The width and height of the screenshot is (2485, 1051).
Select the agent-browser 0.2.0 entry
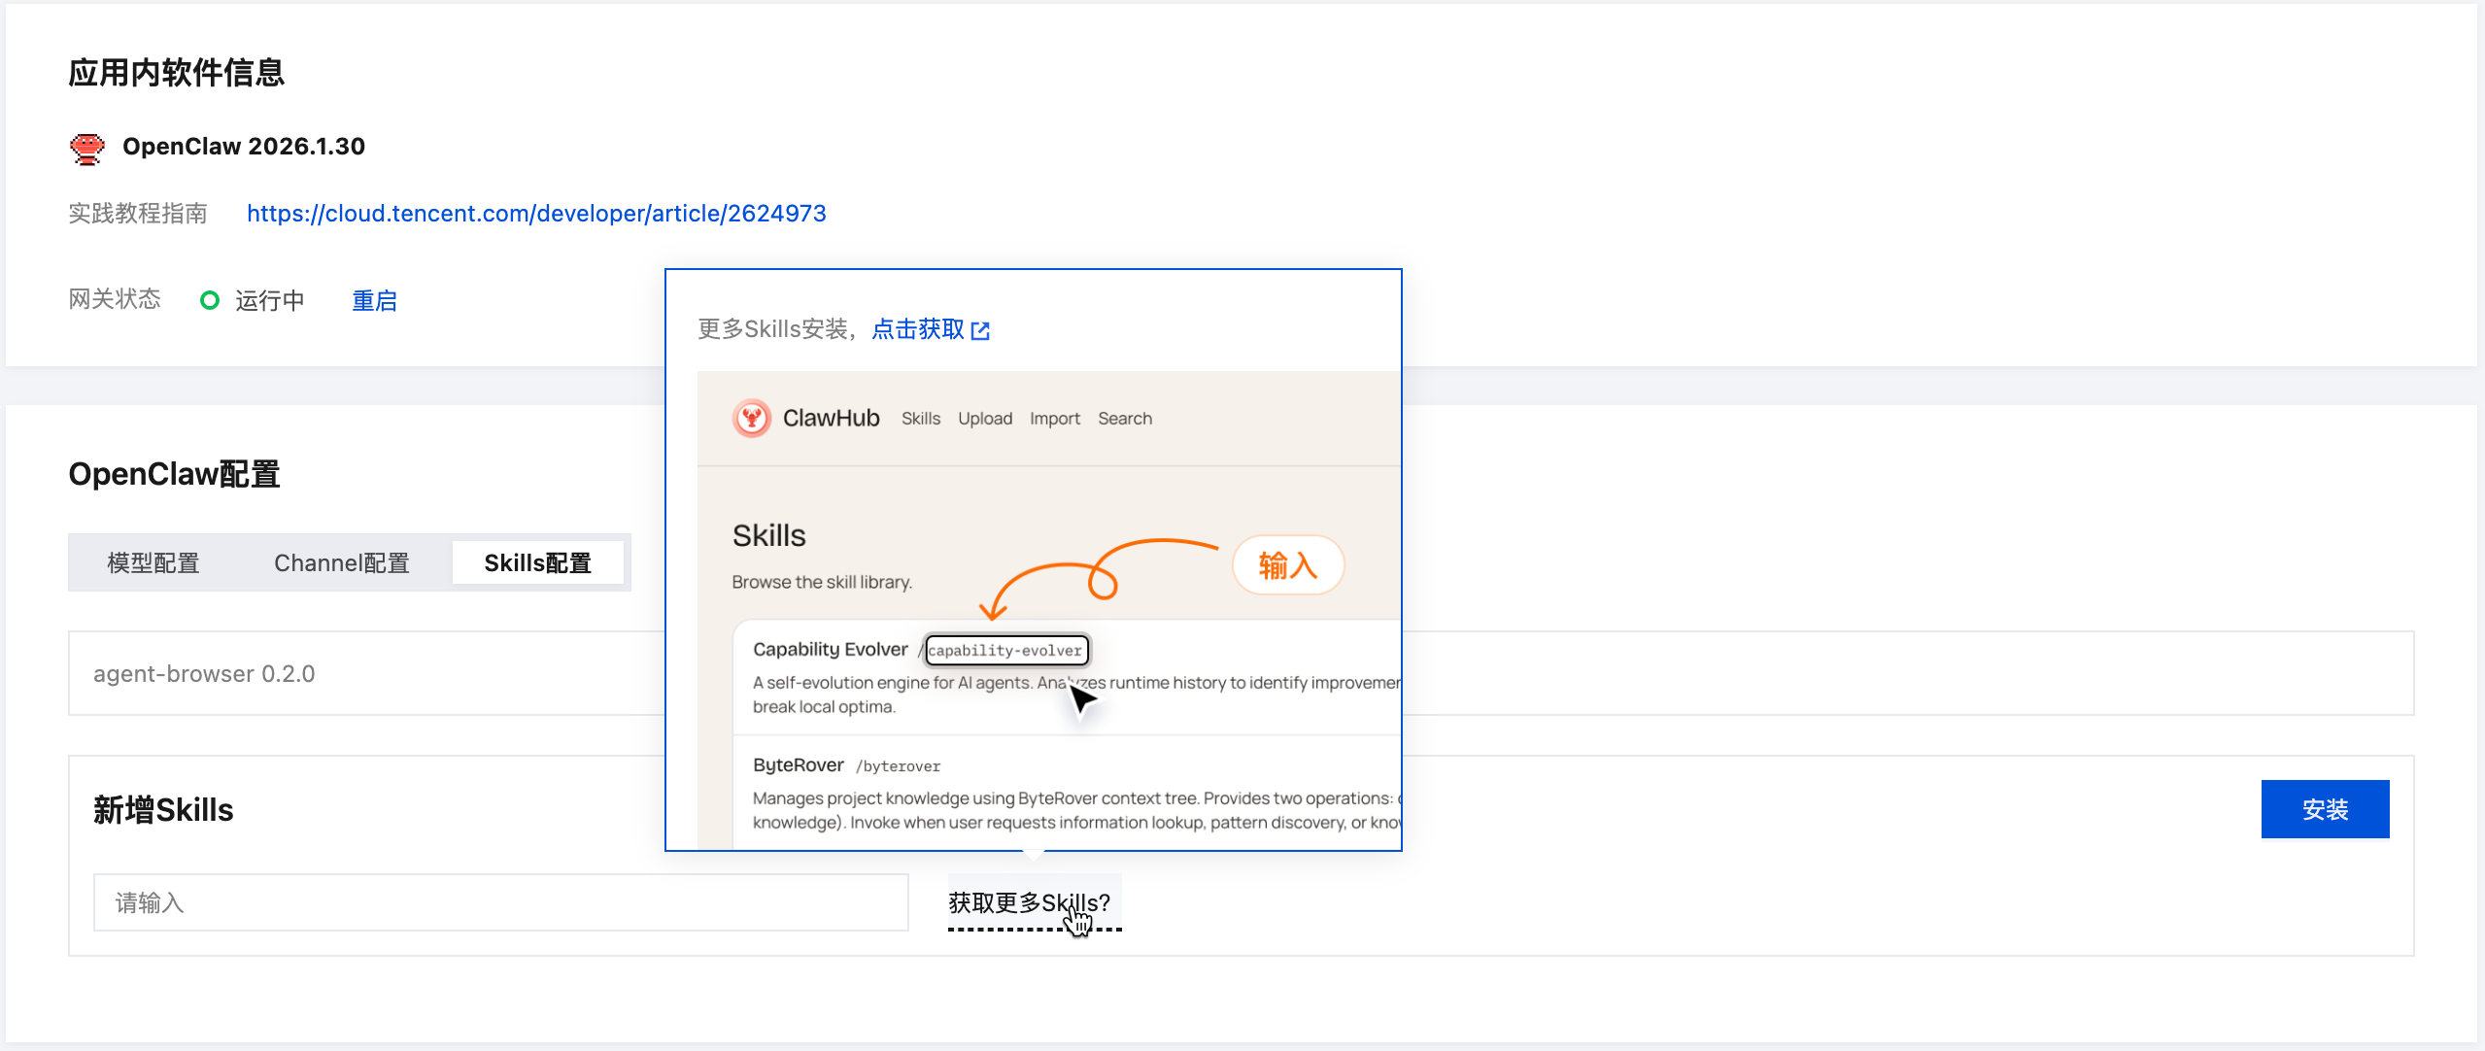coord(203,673)
